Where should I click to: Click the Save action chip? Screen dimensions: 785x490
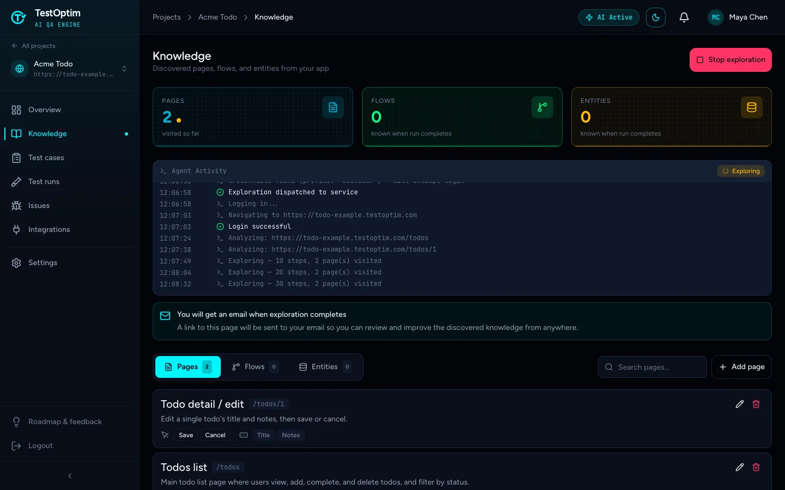pyautogui.click(x=186, y=435)
